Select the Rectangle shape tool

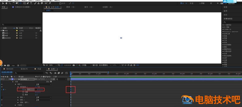click(x=24, y=3)
